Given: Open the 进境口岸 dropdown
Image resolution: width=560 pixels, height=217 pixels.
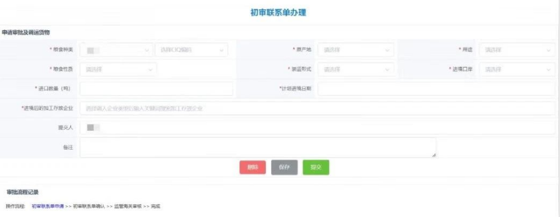Looking at the screenshot, I should pyautogui.click(x=517, y=69).
